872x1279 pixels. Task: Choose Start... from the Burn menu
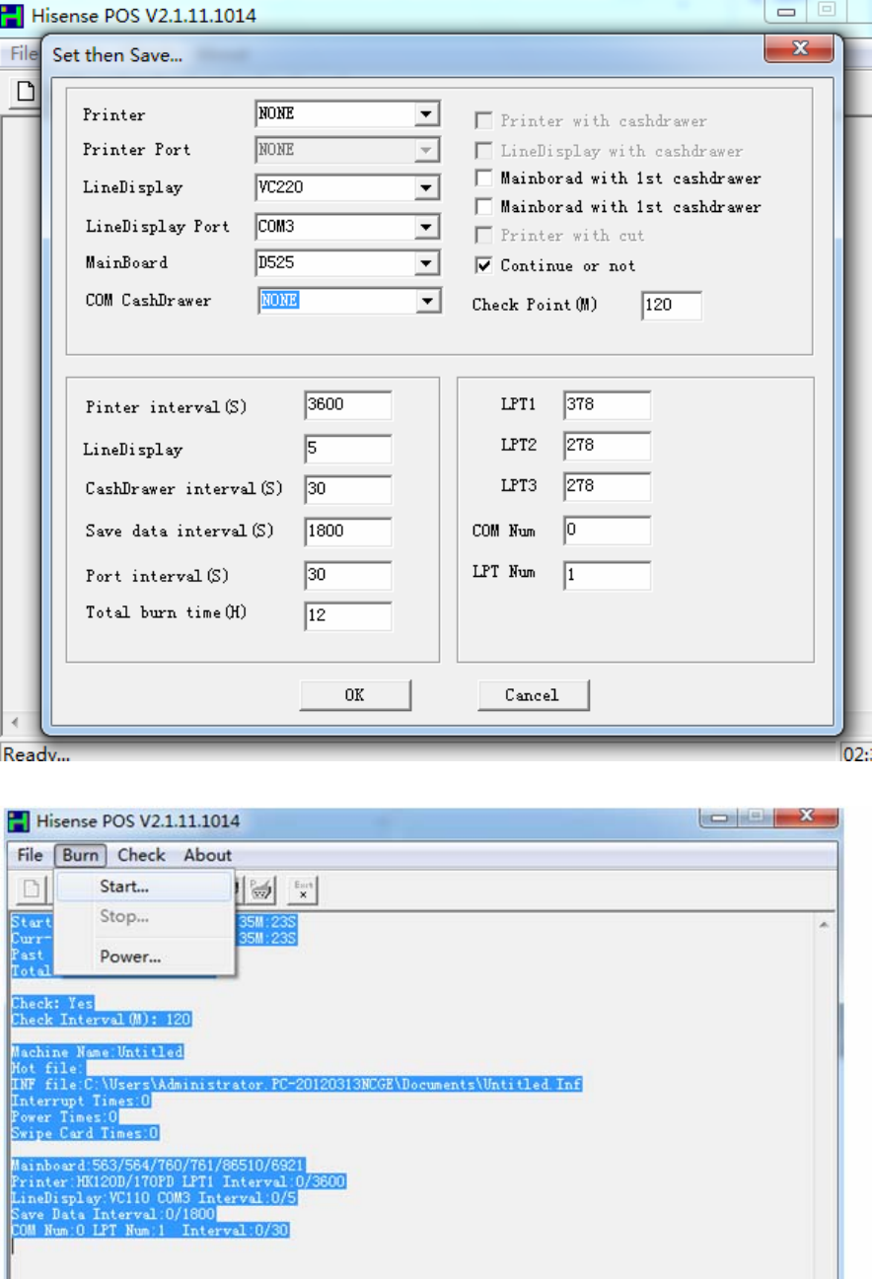coord(145,887)
